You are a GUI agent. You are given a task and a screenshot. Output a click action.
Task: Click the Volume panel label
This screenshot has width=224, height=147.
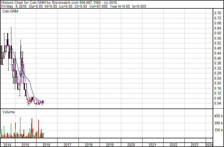coord(8,112)
